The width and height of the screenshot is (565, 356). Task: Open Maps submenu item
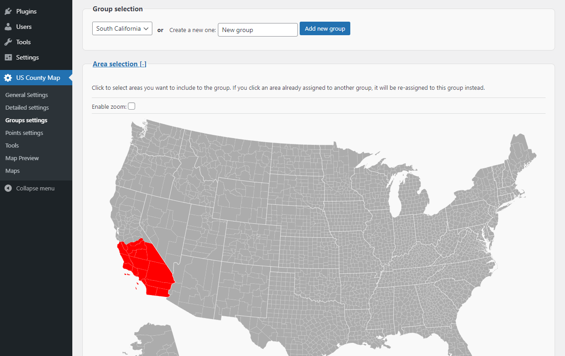(x=13, y=171)
